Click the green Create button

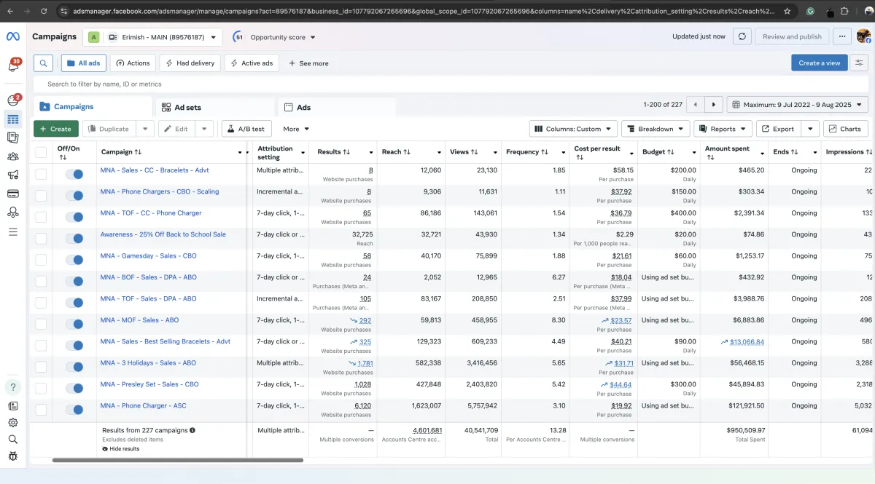(x=55, y=129)
